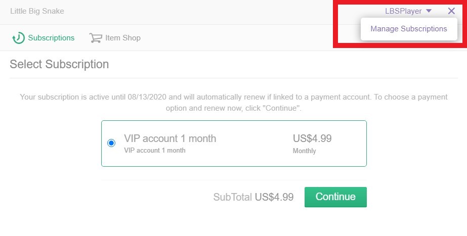Viewport: 467px width, 236px height.
Task: Click the US$4.99 plan price
Action: point(312,138)
